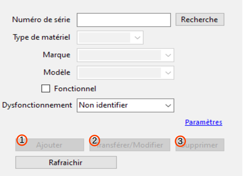Screen dimensions: 243x176
Task: Expand the Type de matériel dropdown arrow
Action: point(137,38)
